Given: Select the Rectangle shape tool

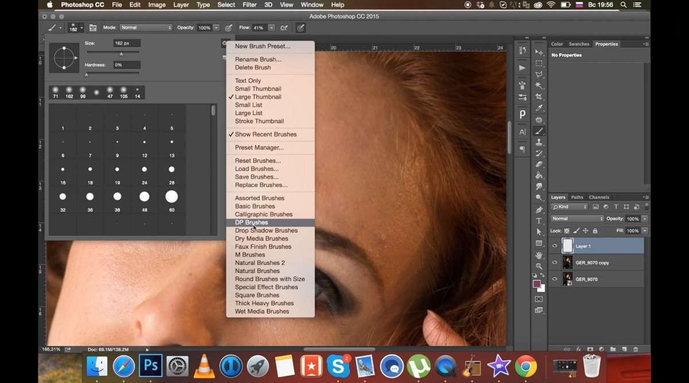Looking at the screenshot, I should pos(539,243).
